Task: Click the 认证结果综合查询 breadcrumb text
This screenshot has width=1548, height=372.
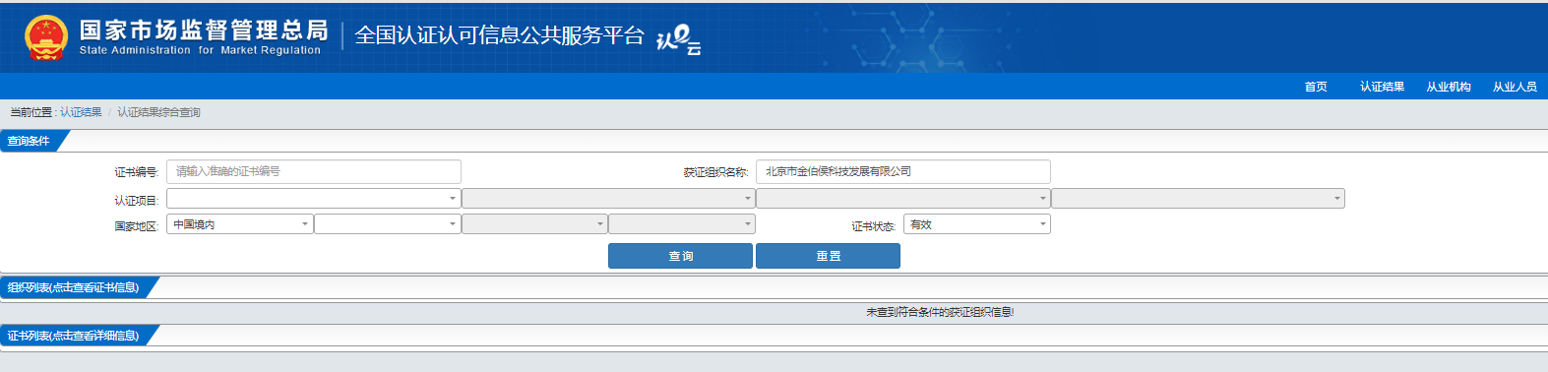Action: coord(158,112)
